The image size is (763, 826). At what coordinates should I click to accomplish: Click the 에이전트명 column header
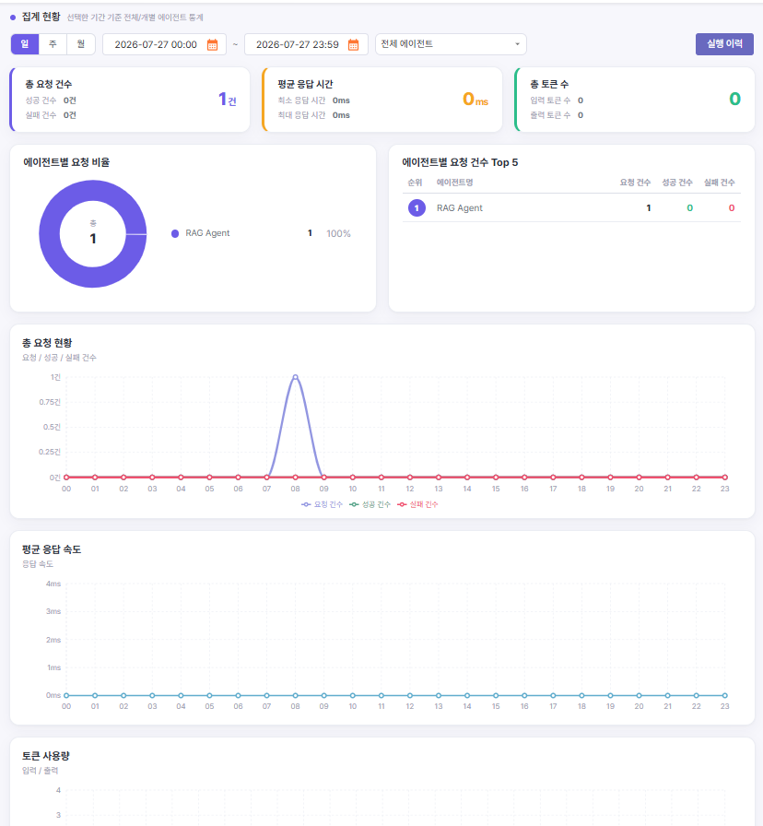[x=455, y=183]
